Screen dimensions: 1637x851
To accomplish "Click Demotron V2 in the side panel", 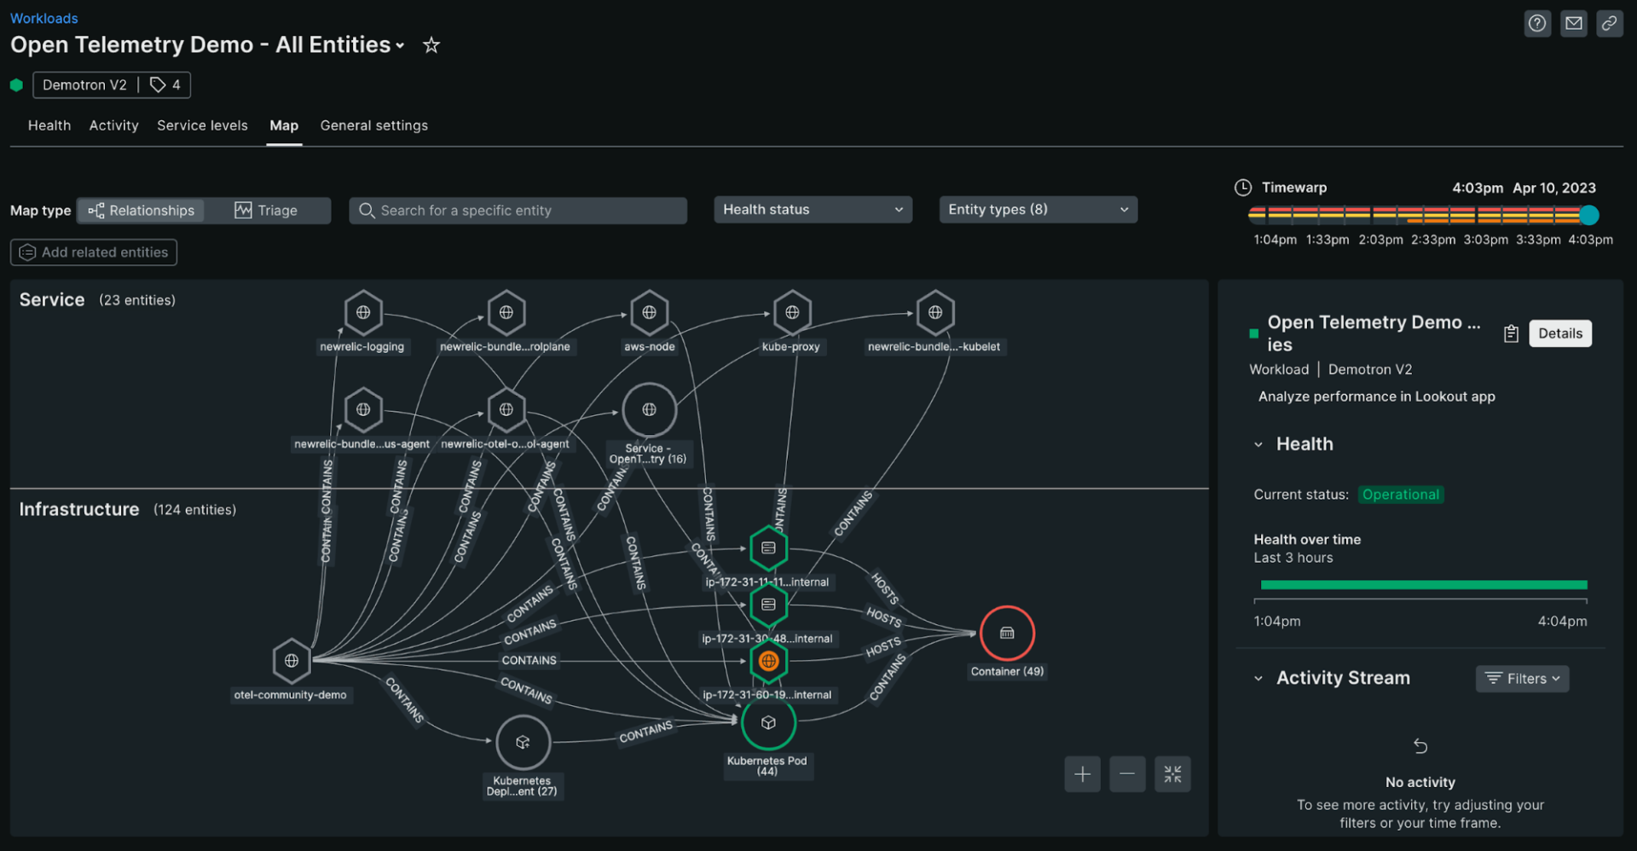I will [x=1370, y=369].
